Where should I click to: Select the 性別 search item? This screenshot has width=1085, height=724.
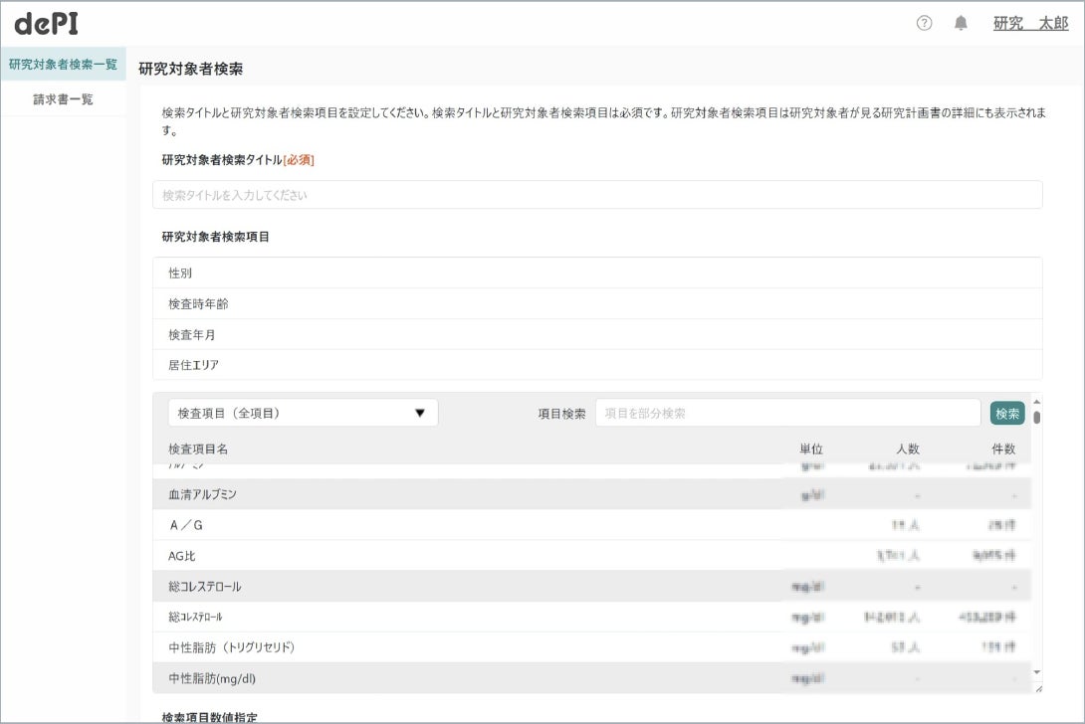597,273
